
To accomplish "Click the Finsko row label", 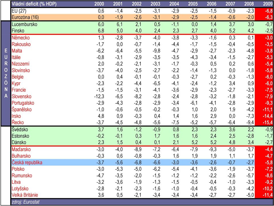I will 18,31.
